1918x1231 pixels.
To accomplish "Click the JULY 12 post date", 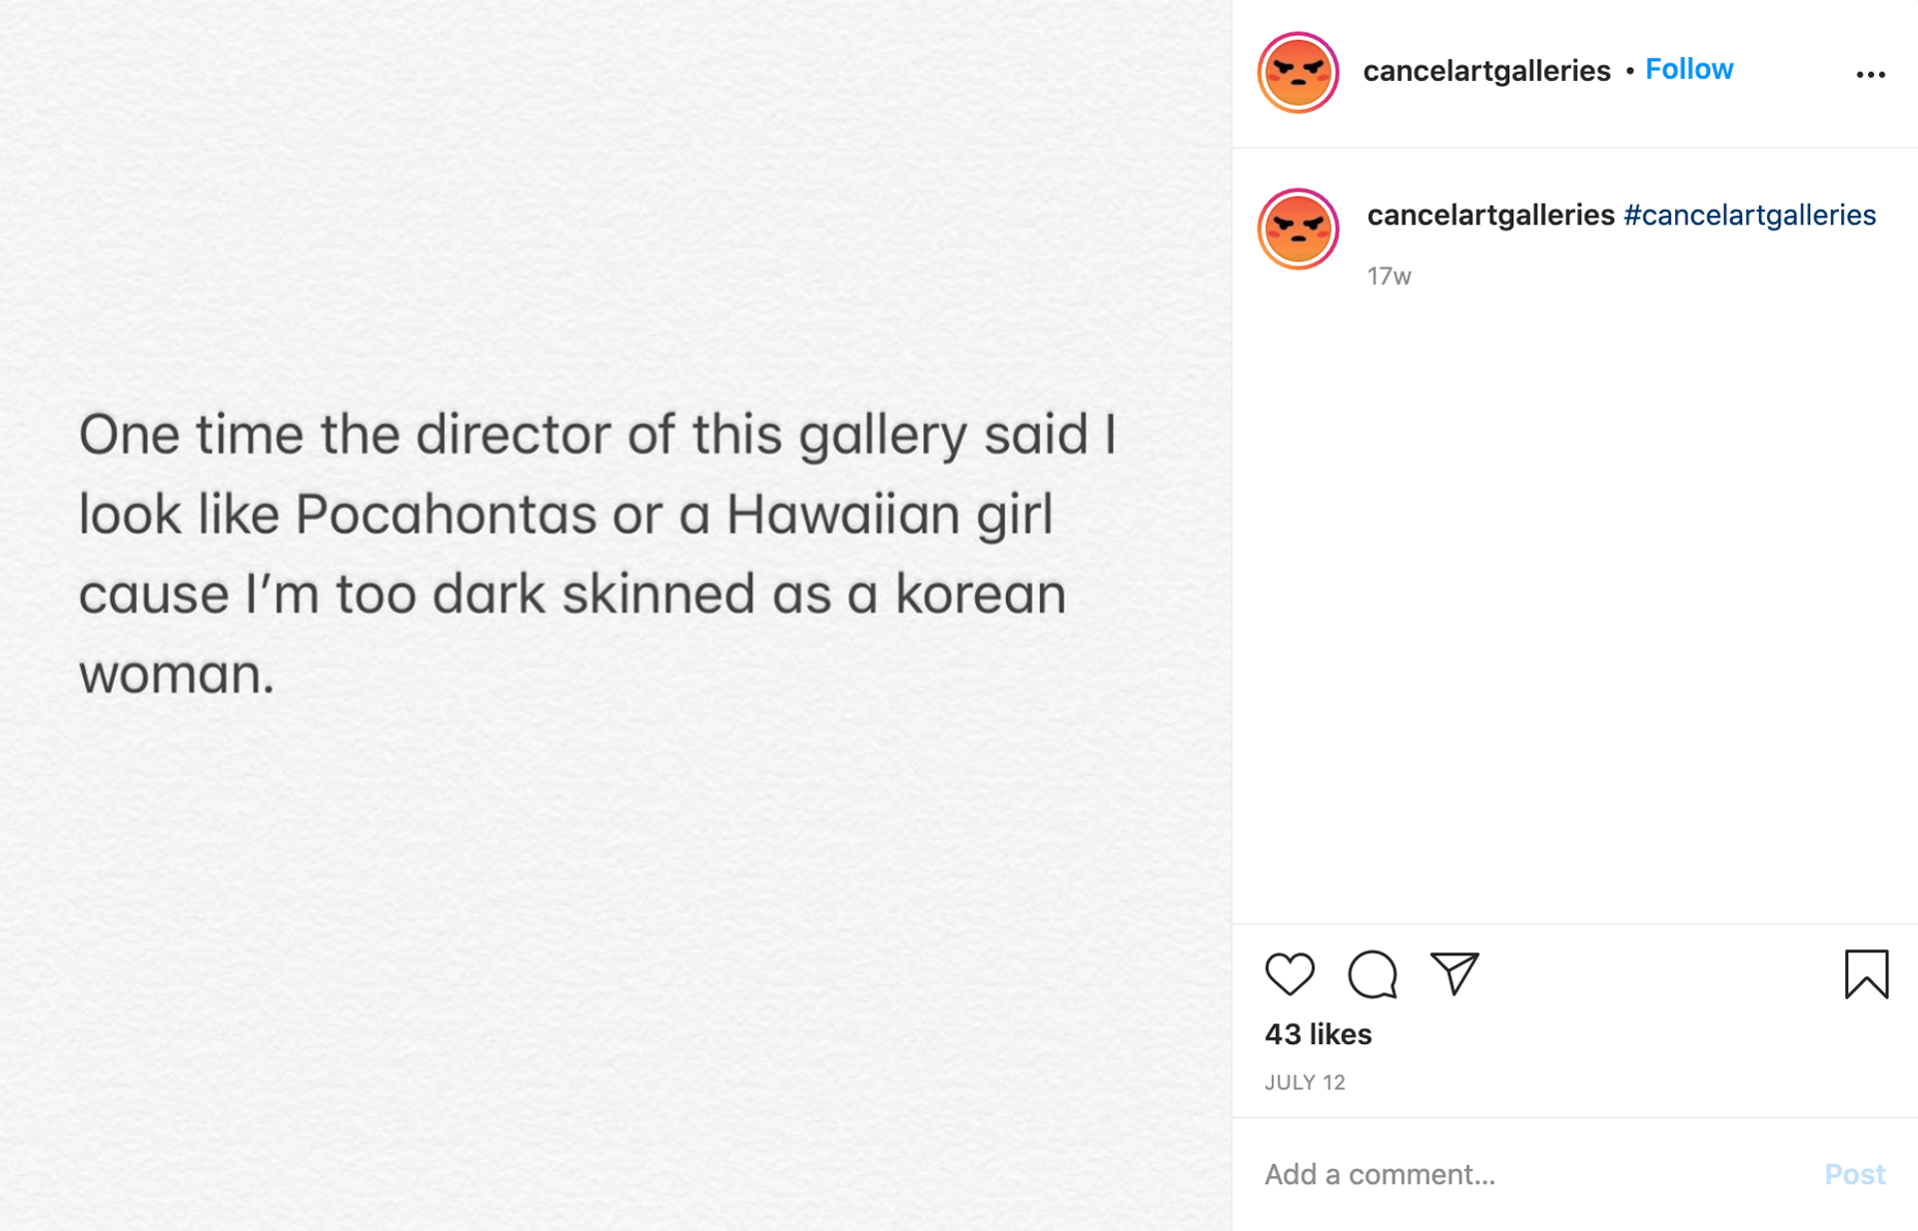I will pyautogui.click(x=1305, y=1083).
